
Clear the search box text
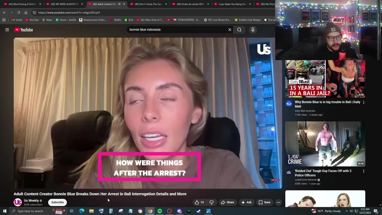[230, 30]
